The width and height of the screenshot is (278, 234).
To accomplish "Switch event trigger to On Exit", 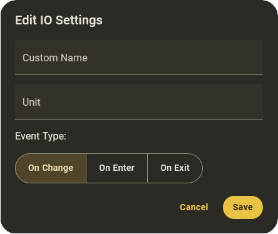I will (x=175, y=168).
